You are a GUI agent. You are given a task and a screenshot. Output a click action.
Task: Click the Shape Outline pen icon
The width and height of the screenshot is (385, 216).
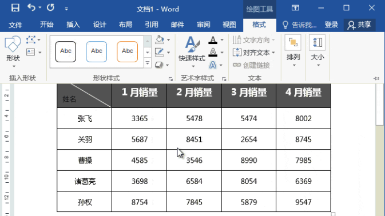160,52
